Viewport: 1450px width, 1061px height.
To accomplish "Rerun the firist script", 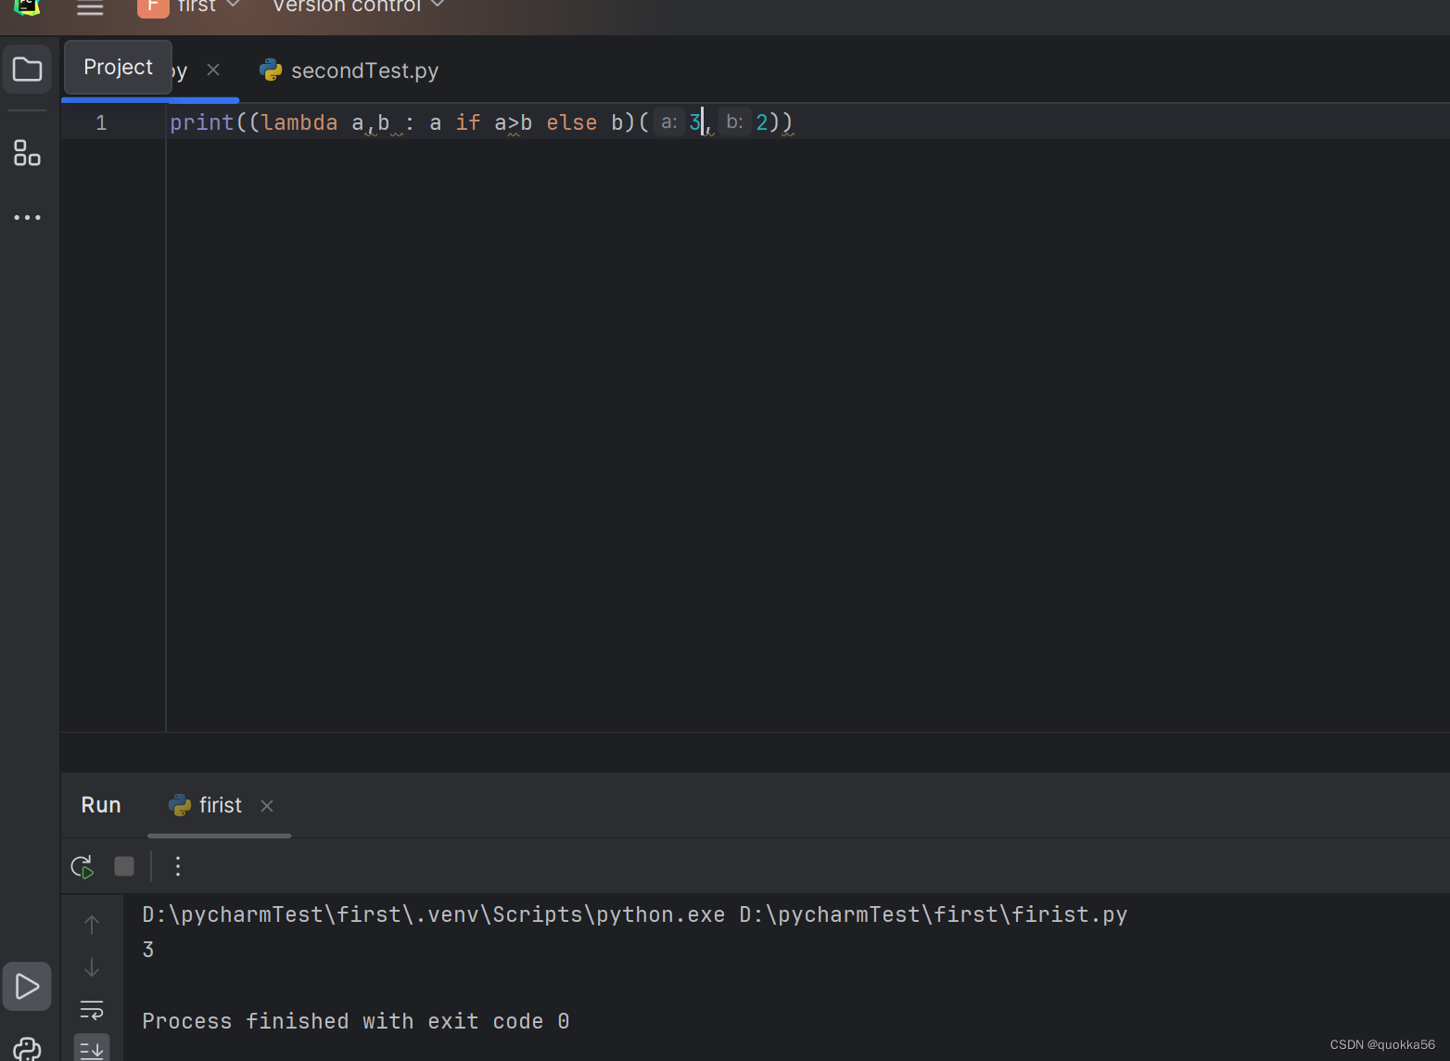I will tap(83, 866).
